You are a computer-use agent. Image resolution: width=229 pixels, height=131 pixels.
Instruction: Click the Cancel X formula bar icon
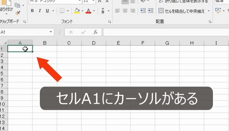coord(71,32)
